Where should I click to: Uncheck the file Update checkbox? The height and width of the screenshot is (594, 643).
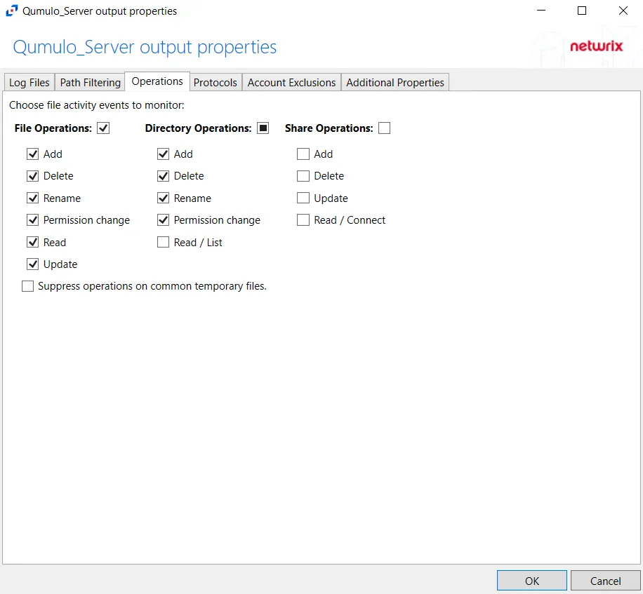(x=33, y=264)
